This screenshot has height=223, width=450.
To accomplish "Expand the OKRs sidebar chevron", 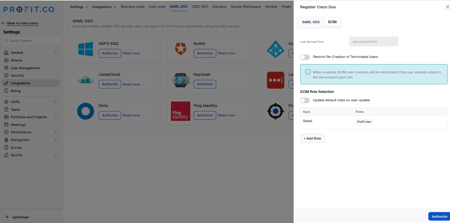I will tap(56, 102).
